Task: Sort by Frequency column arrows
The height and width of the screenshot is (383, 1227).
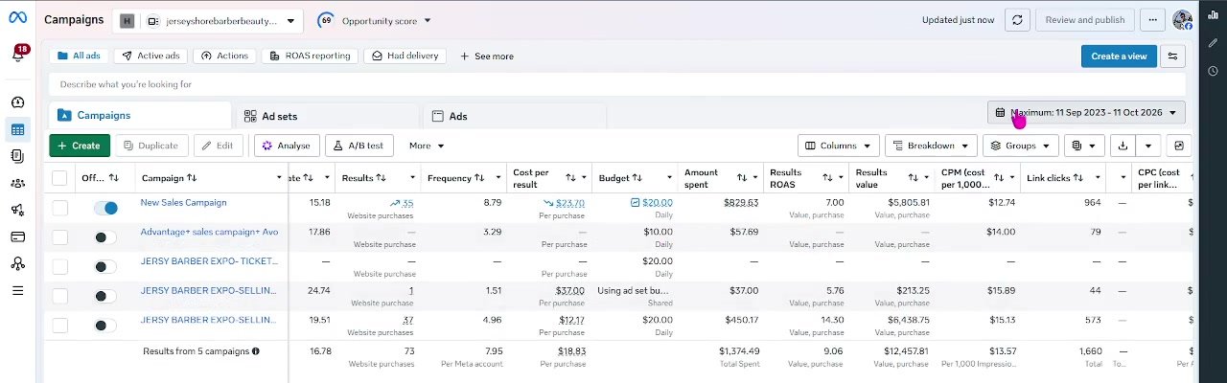Action: 480,178
